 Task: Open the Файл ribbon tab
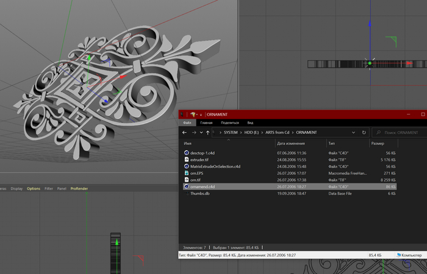click(188, 122)
